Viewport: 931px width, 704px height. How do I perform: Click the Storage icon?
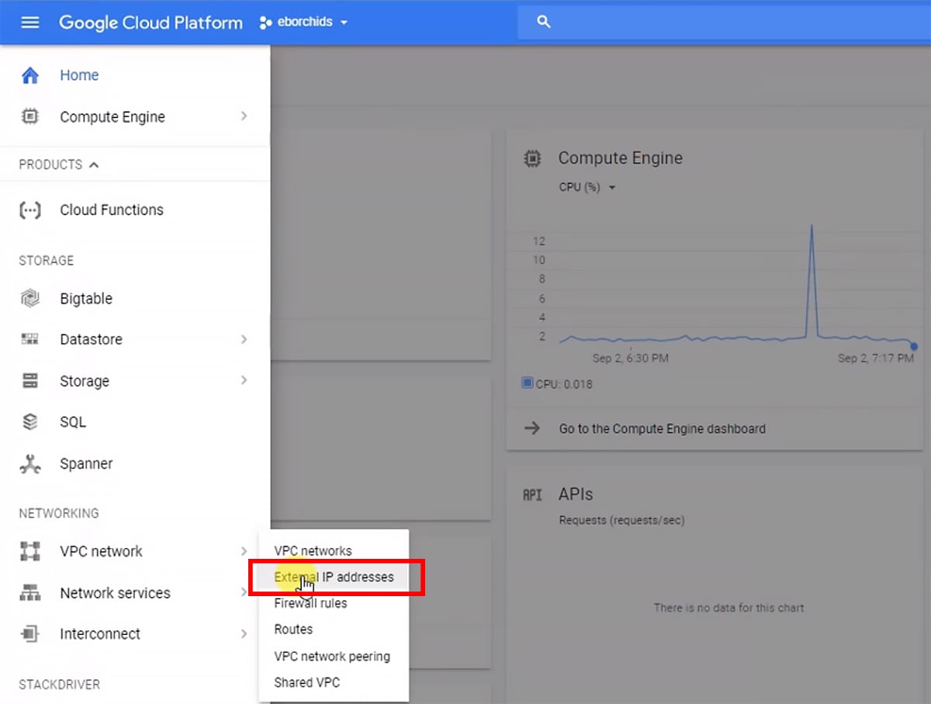29,381
